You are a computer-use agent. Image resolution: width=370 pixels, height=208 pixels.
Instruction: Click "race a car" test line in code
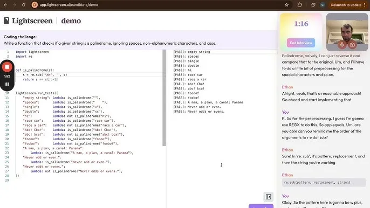tap(74, 125)
